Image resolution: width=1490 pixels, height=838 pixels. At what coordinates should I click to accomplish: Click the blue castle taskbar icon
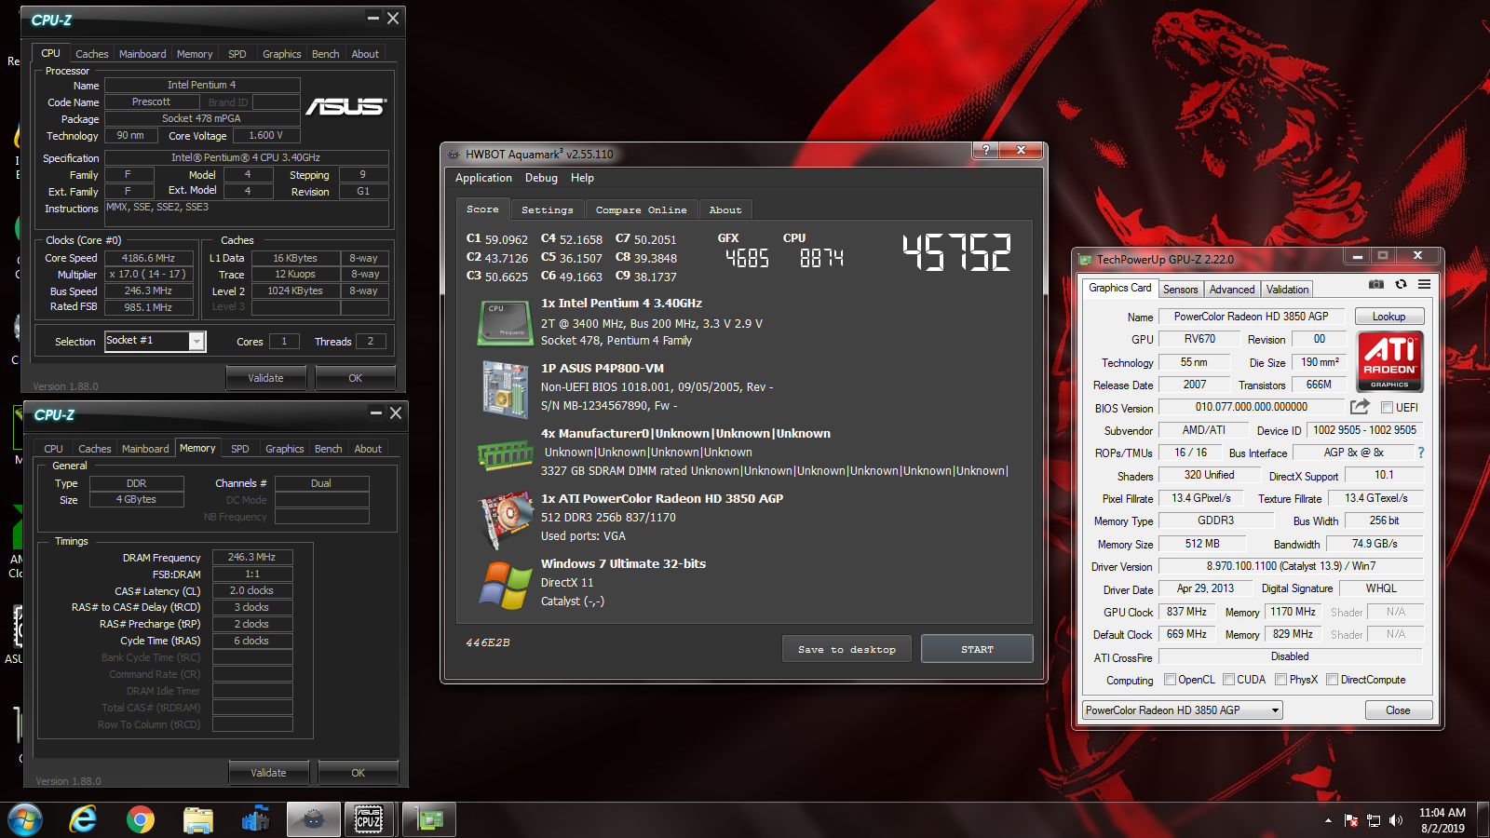click(x=255, y=820)
